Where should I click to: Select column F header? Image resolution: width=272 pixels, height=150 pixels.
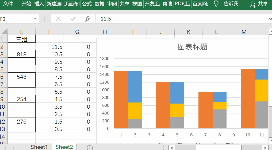point(49,32)
